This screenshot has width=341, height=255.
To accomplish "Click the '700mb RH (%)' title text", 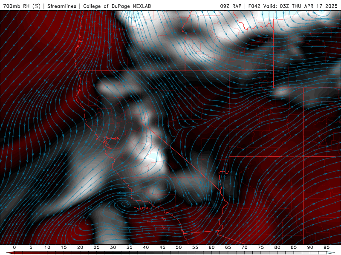I will point(22,6).
